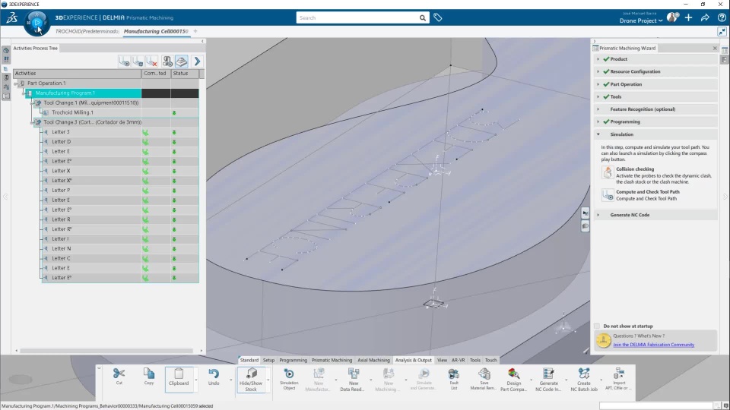Collapse the Simulation wizard section
730x410 pixels.
click(x=598, y=134)
